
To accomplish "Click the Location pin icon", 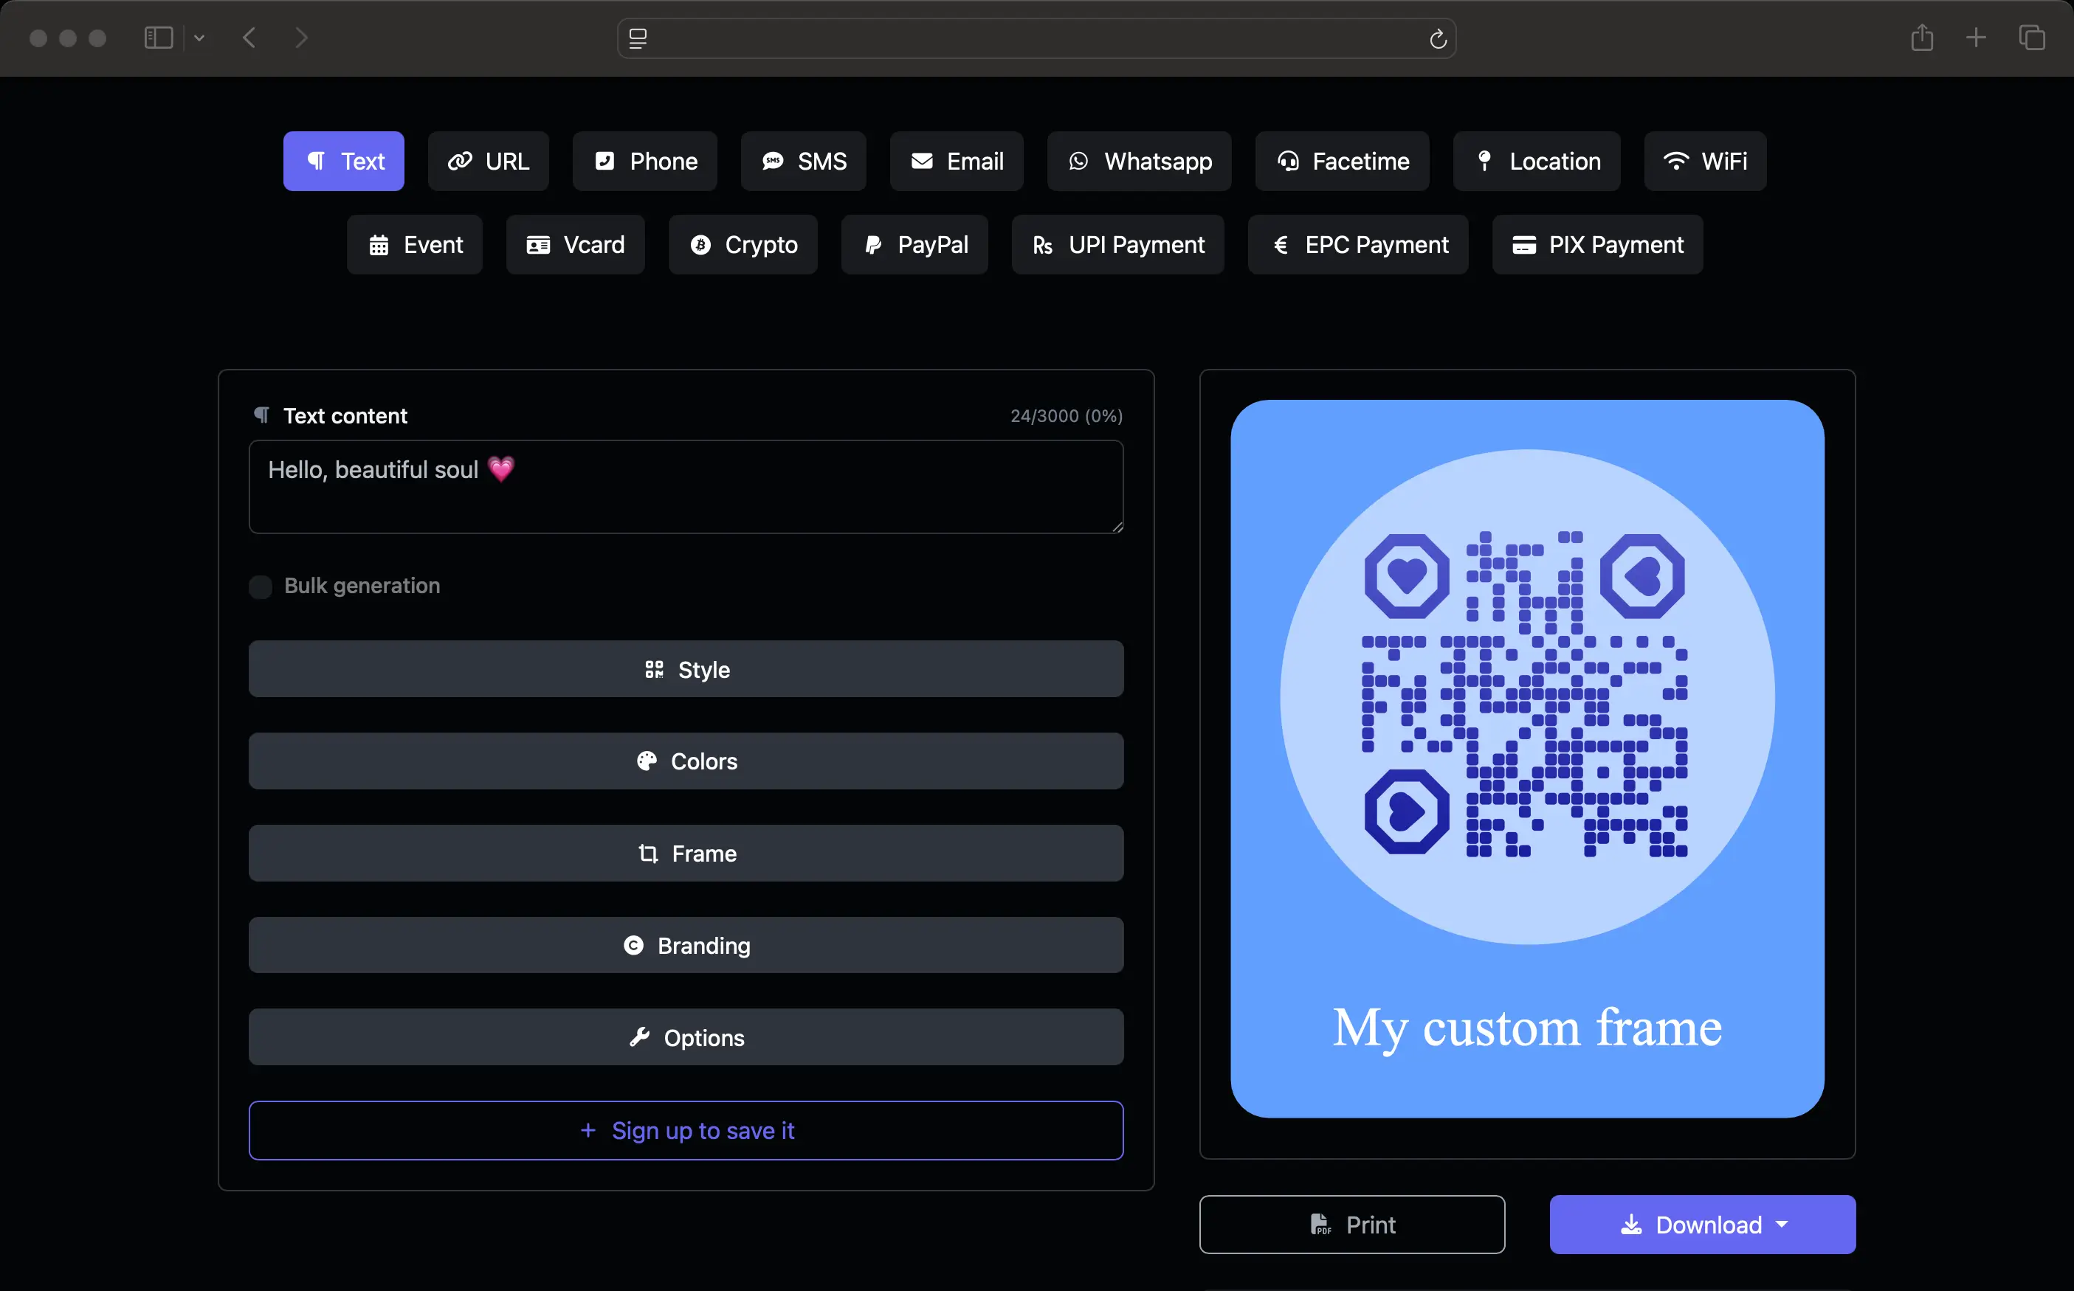I will point(1484,161).
